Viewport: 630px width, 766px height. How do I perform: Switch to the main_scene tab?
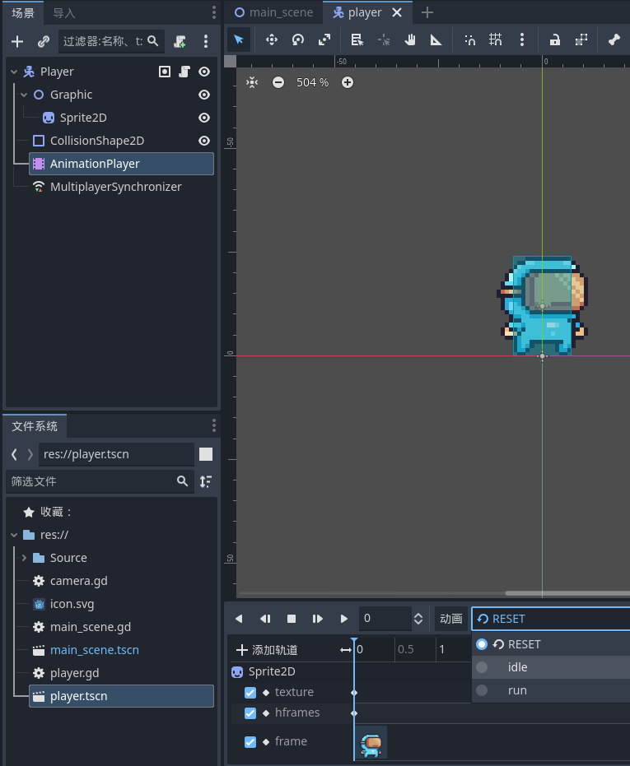[x=273, y=12]
